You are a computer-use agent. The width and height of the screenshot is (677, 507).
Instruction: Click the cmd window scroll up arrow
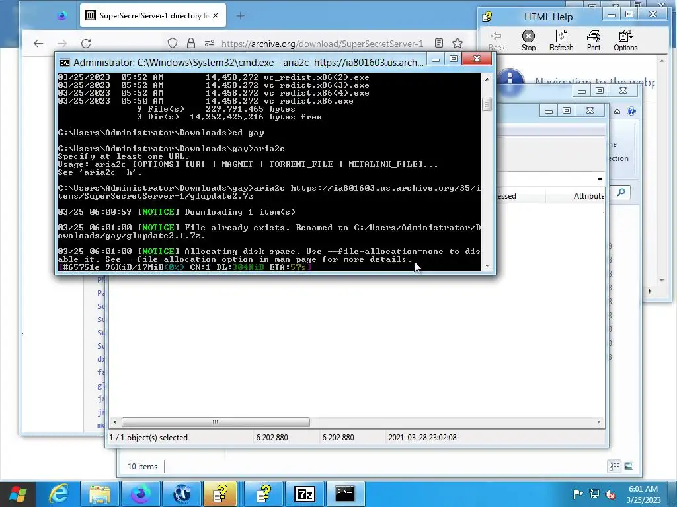tap(487, 79)
